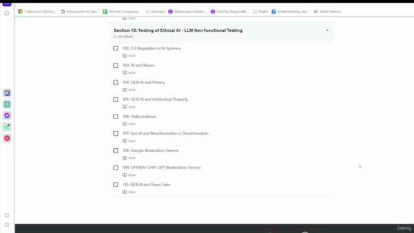
Task: Click the video icon under EU Regulation lecture
Action: pyautogui.click(x=125, y=56)
